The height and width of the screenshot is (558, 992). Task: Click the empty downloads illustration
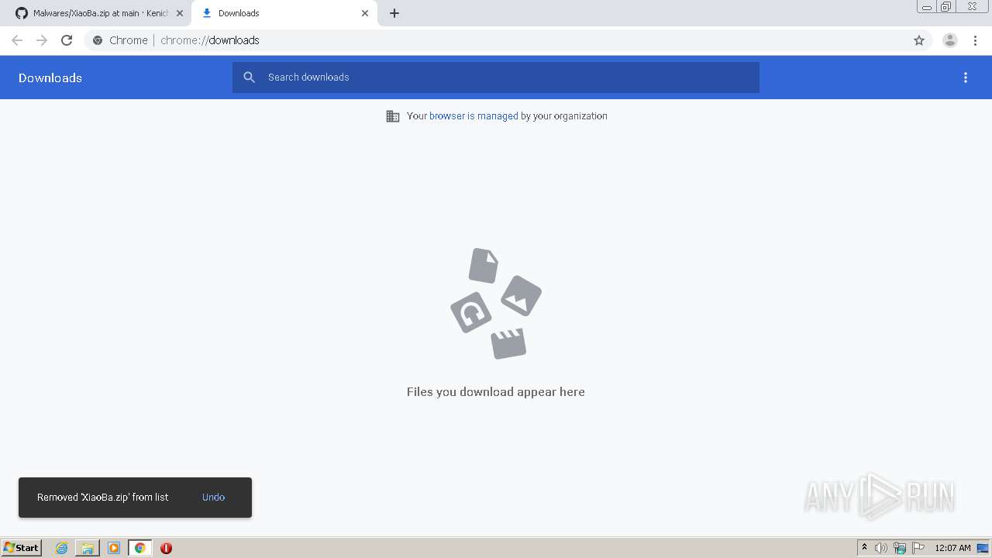point(496,303)
